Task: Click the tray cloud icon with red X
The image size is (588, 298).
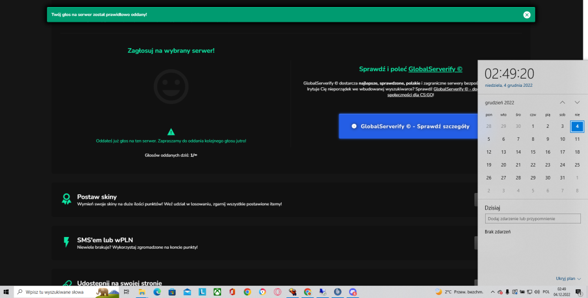Action: [x=500, y=292]
